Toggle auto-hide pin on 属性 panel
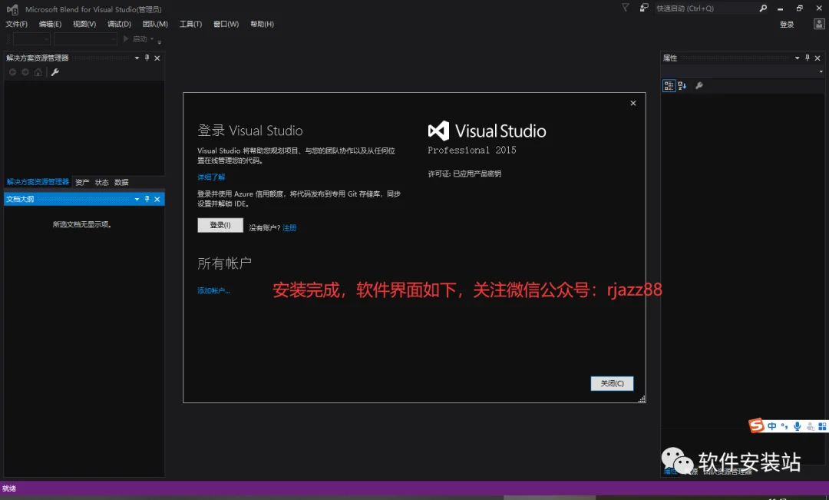The height and width of the screenshot is (500, 829). pyautogui.click(x=807, y=58)
